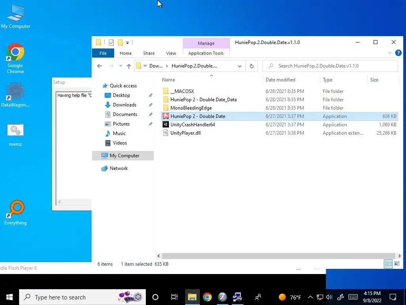Switch to Large icons view button
The image size is (406, 305).
396,264
